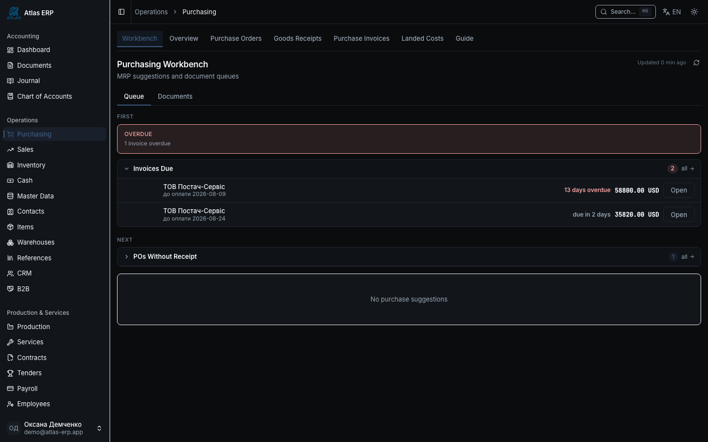Switch to the Purchase Orders tab
The image size is (708, 442).
tap(236, 38)
